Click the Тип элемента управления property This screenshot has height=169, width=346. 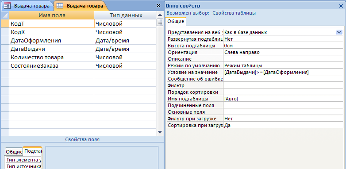tap(23, 160)
